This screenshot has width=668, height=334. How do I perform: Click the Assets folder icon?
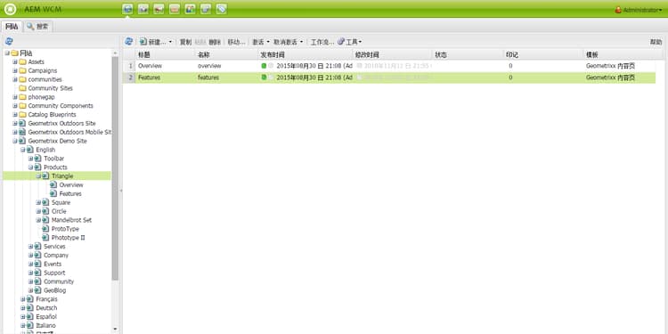tap(22, 61)
